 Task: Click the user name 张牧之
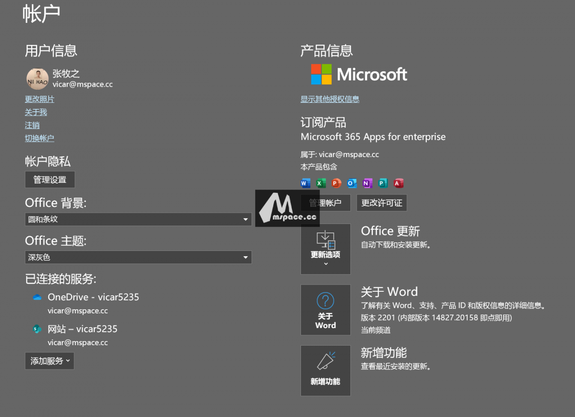pos(66,74)
